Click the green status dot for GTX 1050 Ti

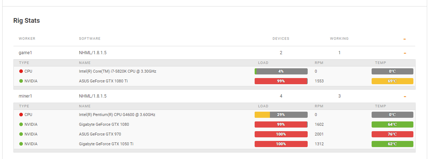pos(21,144)
